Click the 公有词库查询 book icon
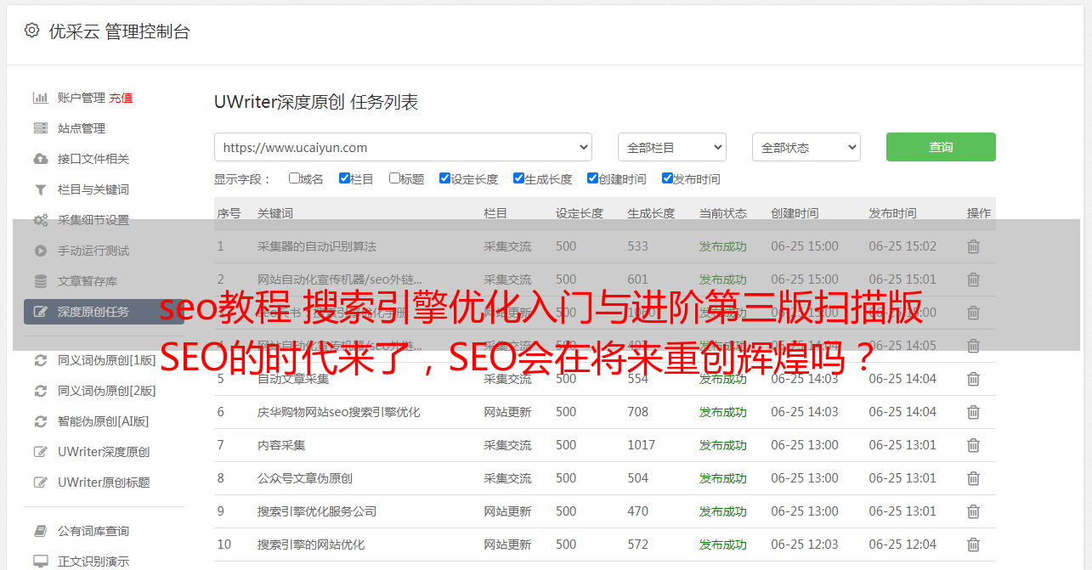 point(40,531)
